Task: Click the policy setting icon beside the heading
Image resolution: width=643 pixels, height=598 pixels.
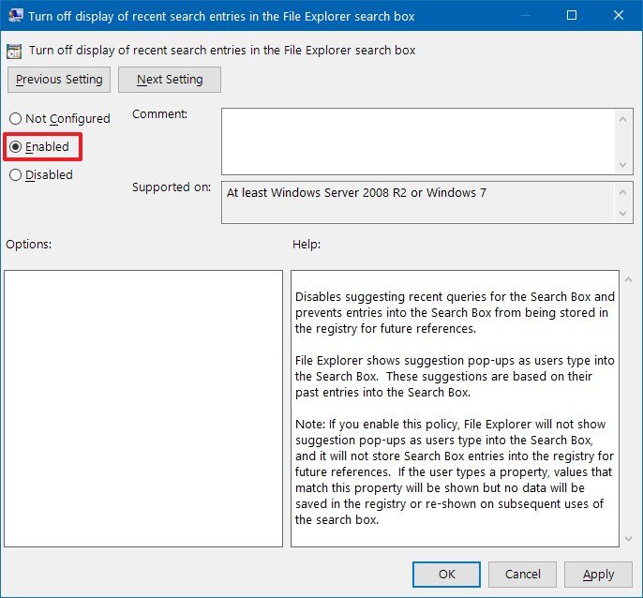Action: 15,50
